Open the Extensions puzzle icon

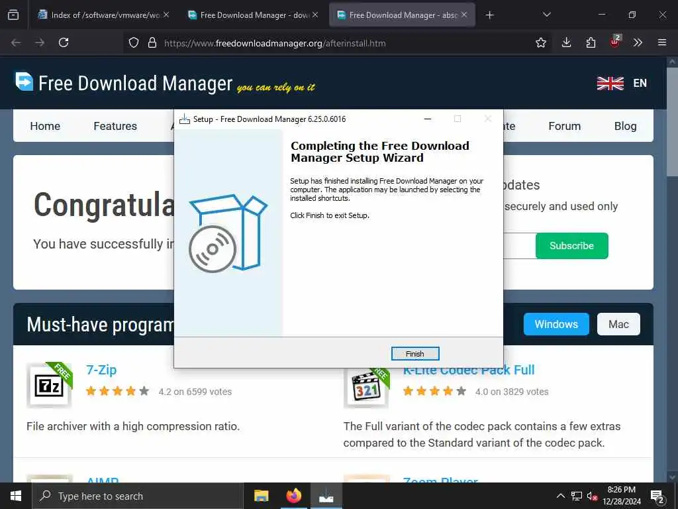point(591,42)
